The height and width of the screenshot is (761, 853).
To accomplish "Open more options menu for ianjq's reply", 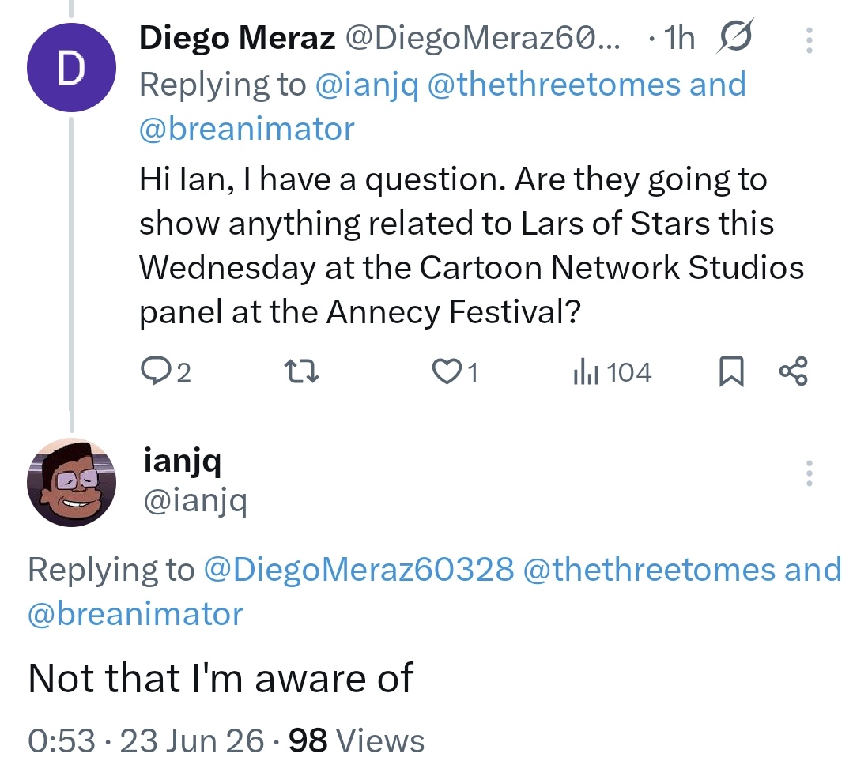I will pyautogui.click(x=809, y=473).
